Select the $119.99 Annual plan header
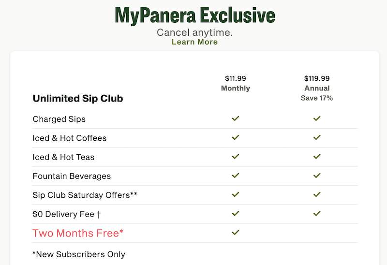 [317, 83]
